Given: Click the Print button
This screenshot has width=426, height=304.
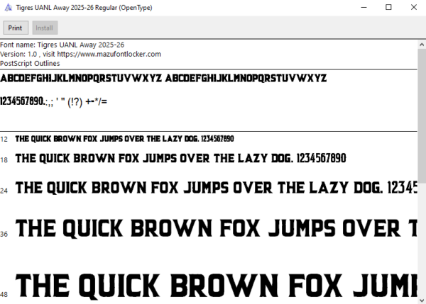Looking at the screenshot, I should [x=16, y=28].
